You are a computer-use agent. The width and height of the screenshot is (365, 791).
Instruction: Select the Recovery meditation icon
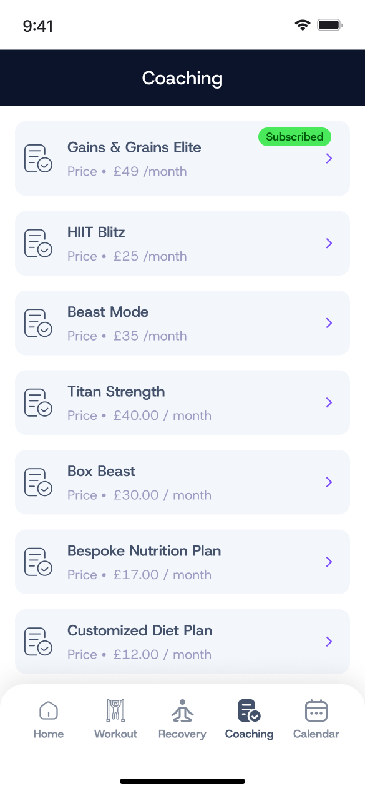click(x=182, y=710)
